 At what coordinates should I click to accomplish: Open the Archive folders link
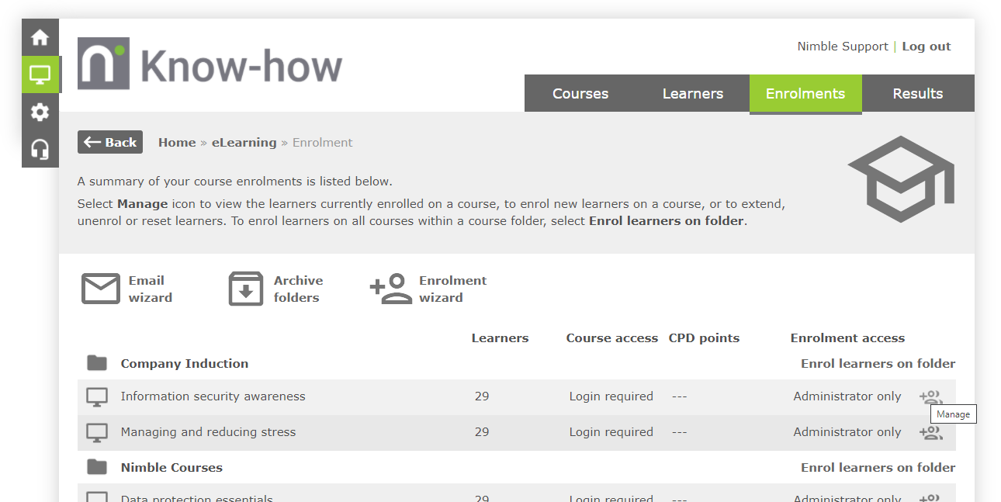point(298,289)
